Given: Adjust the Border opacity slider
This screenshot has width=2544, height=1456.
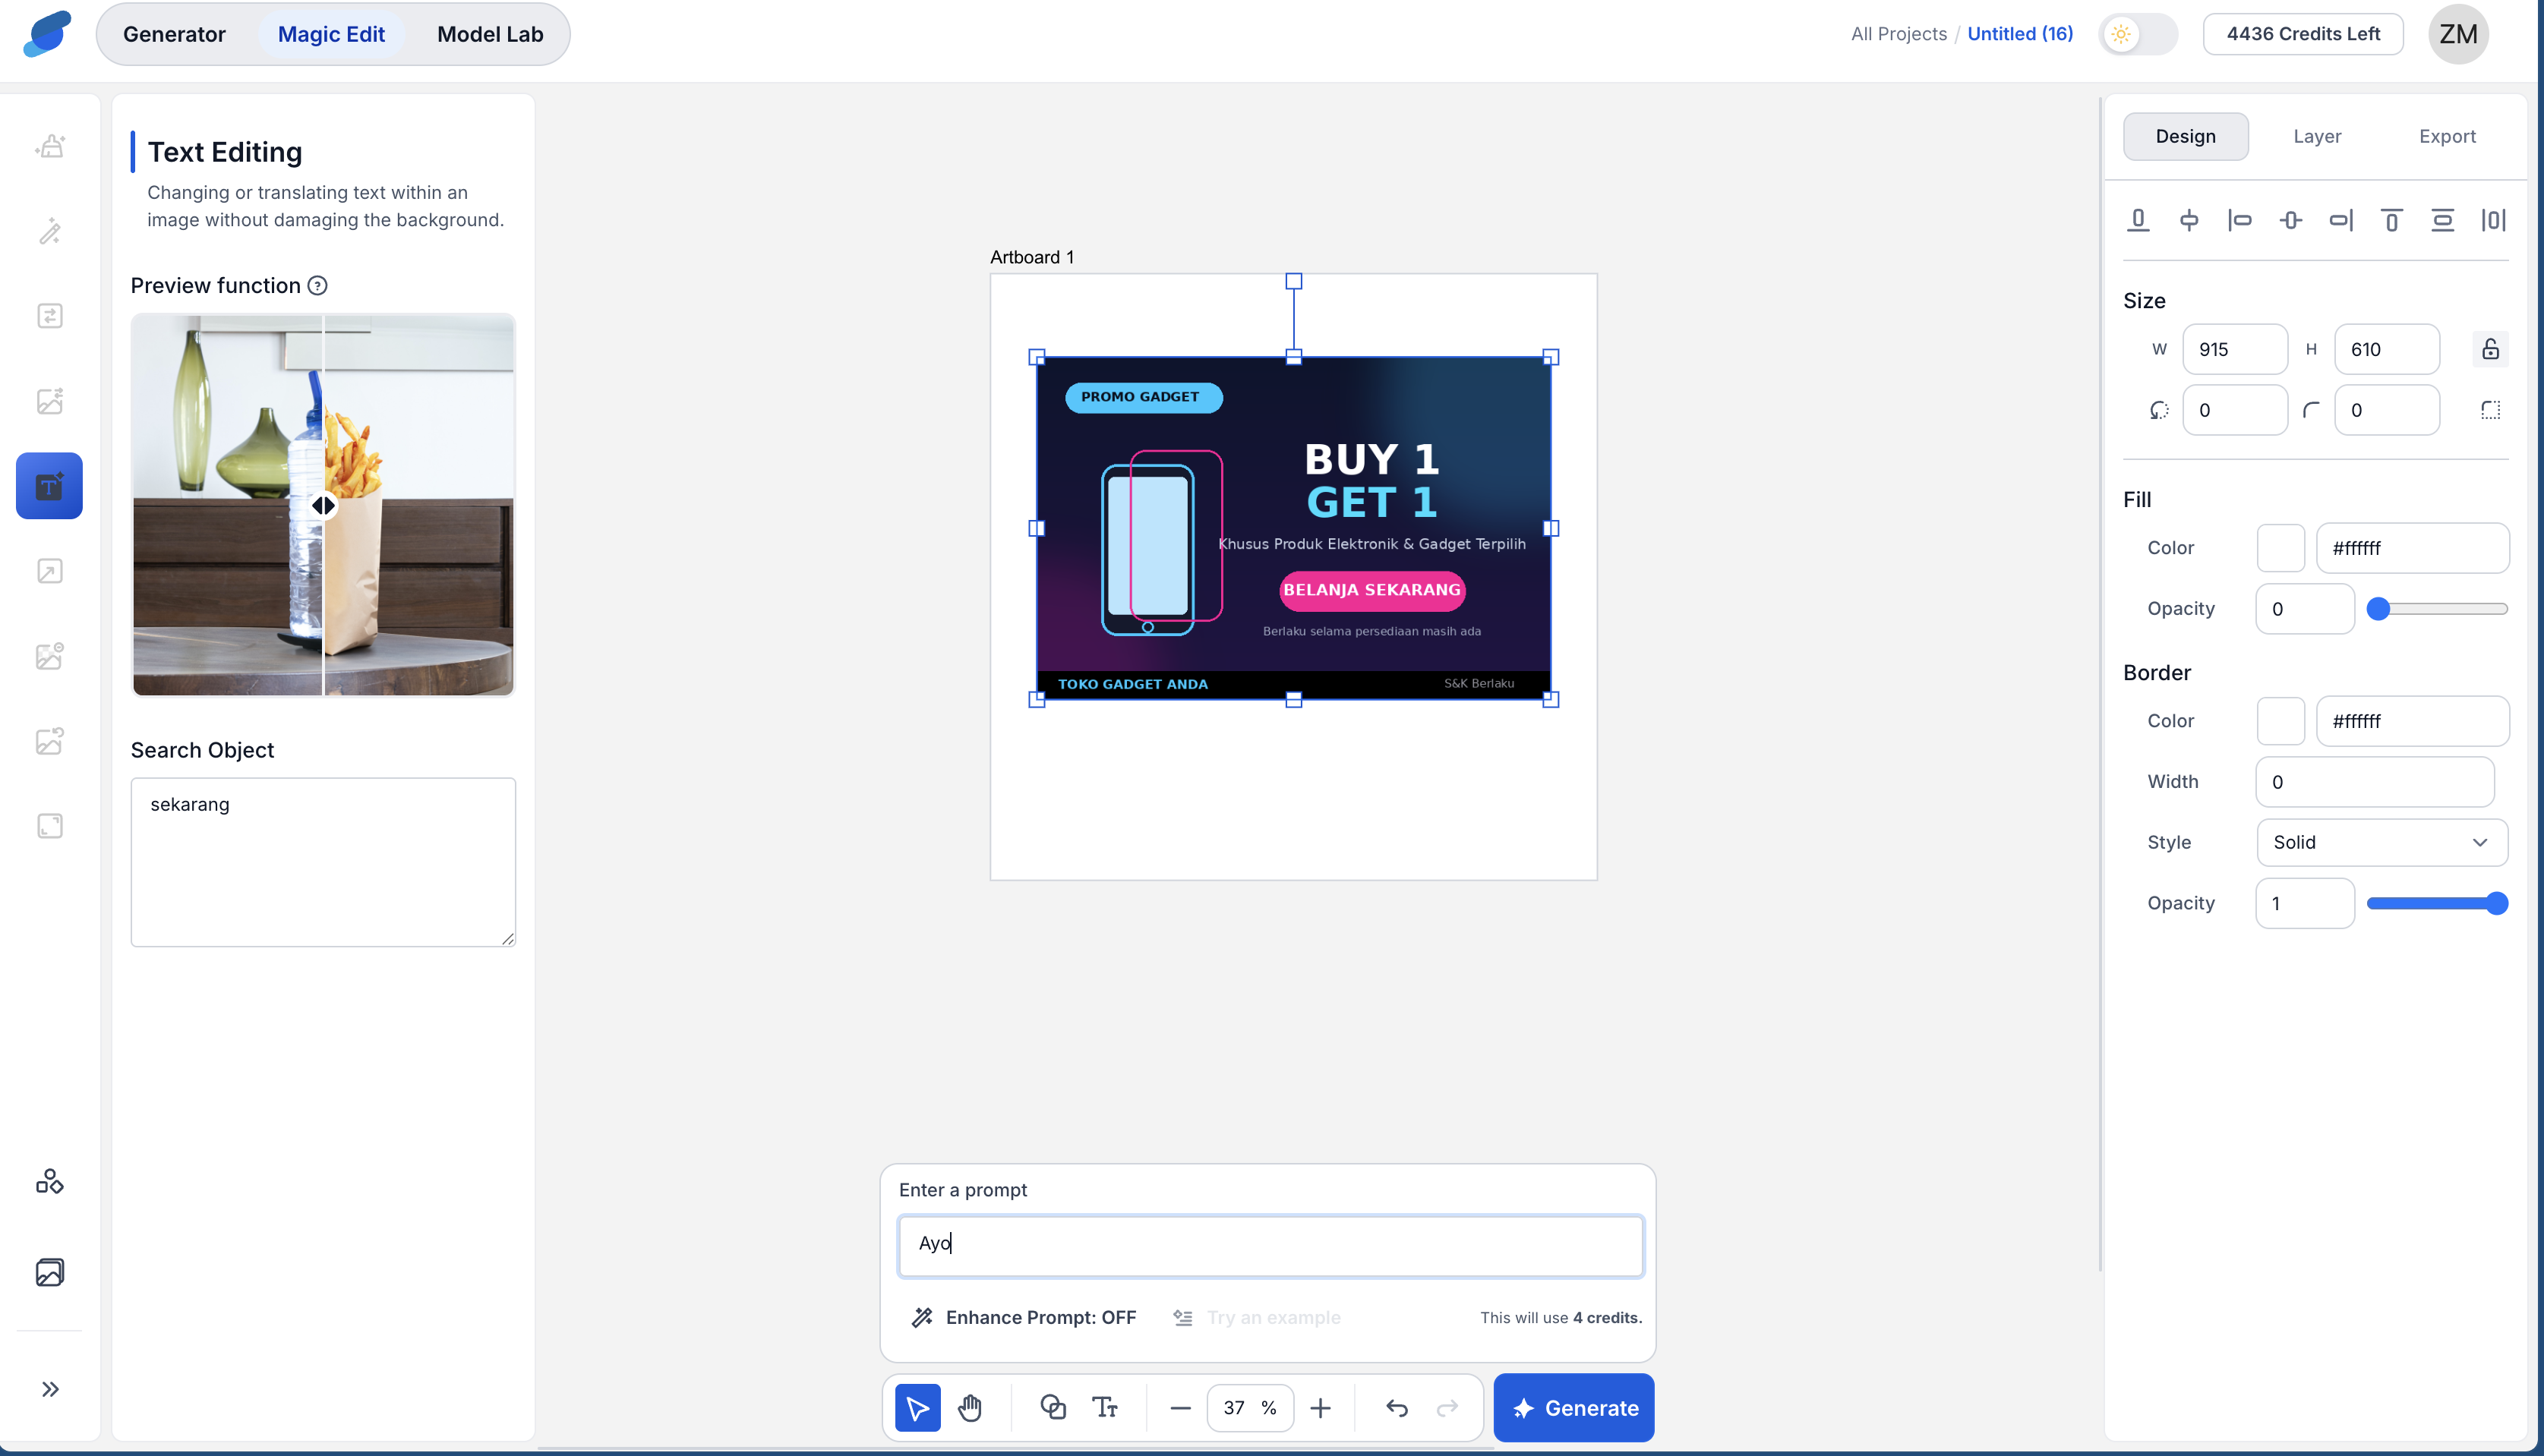Looking at the screenshot, I should pyautogui.click(x=2437, y=903).
